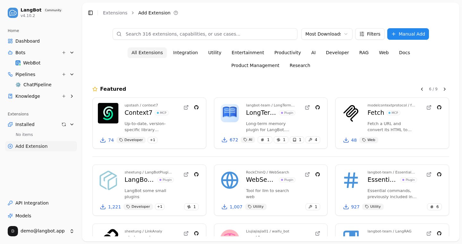Add a new pipeline with plus icon
462x244 pixels.
pos(64,74)
